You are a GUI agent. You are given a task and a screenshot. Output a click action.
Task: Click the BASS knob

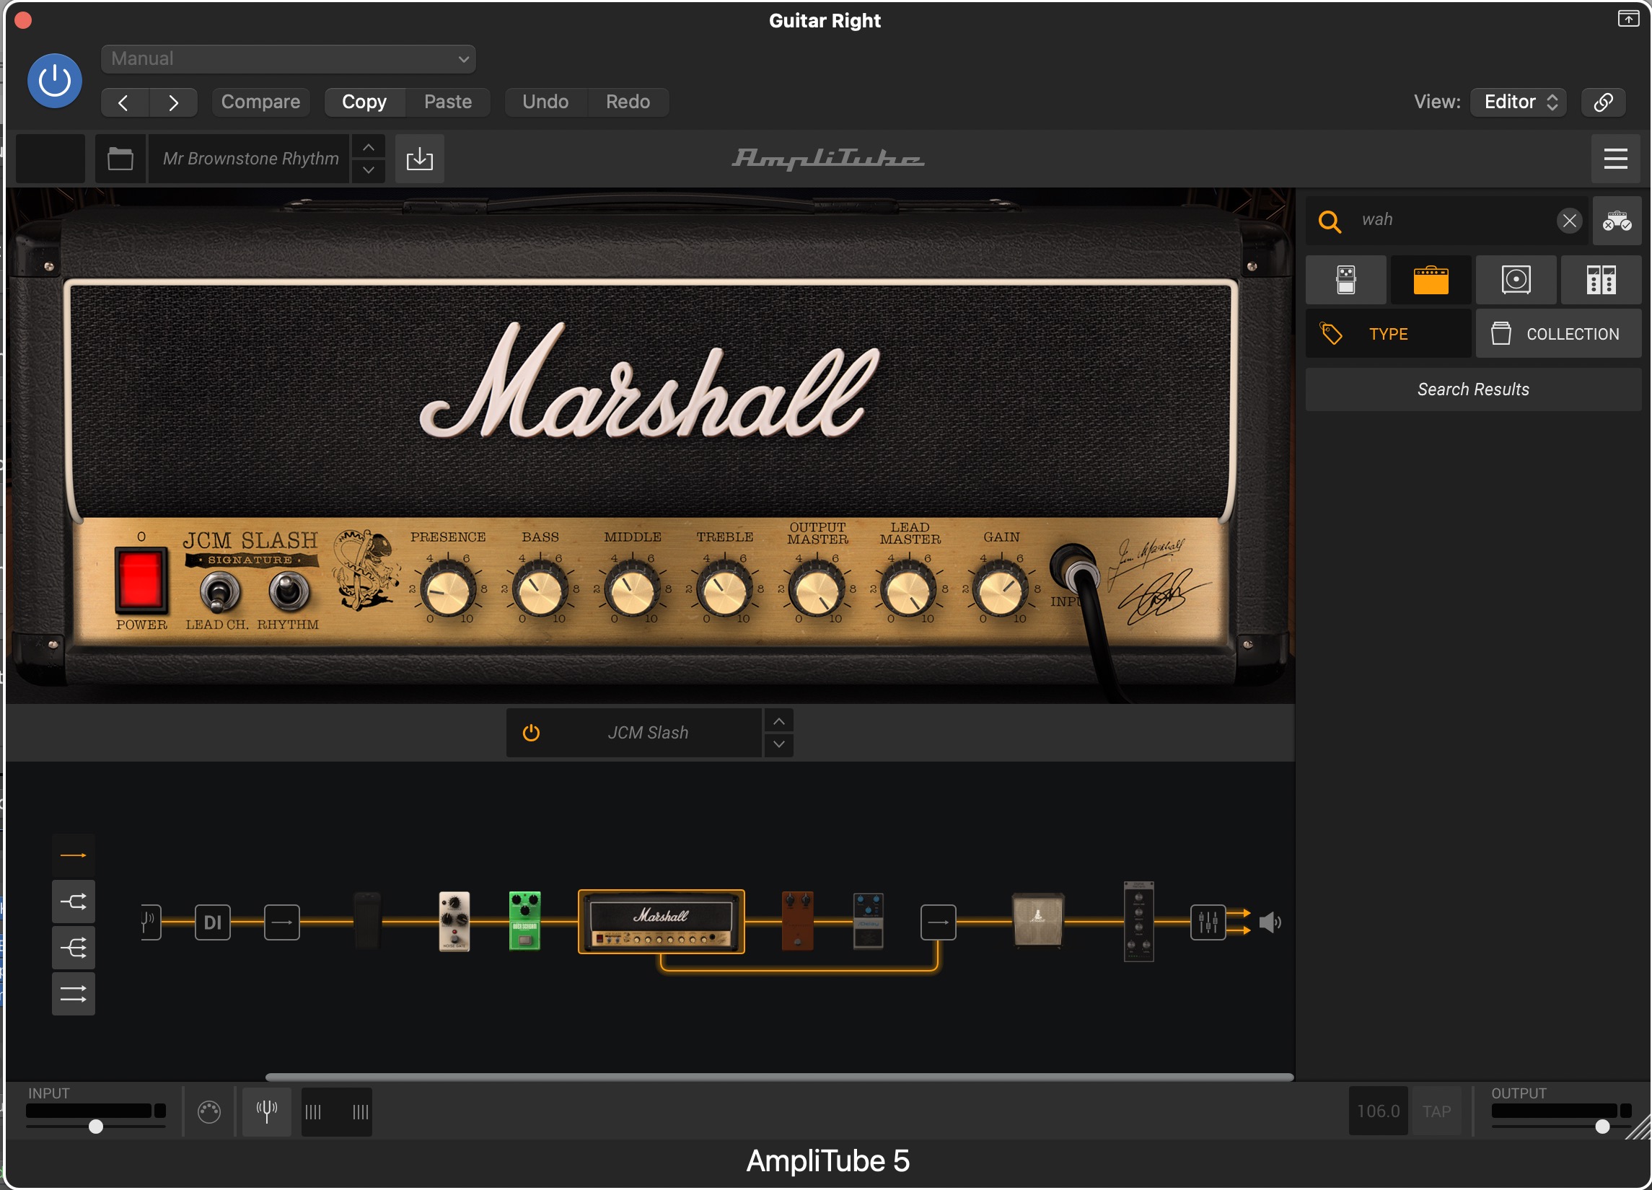pos(540,589)
